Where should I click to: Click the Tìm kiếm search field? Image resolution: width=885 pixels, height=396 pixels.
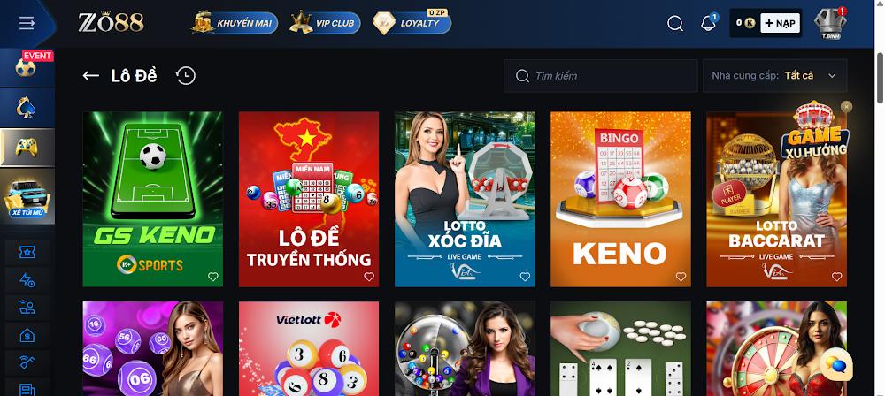tap(601, 76)
